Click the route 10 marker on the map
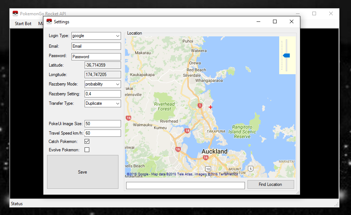351x215 pixels. (x=208, y=169)
